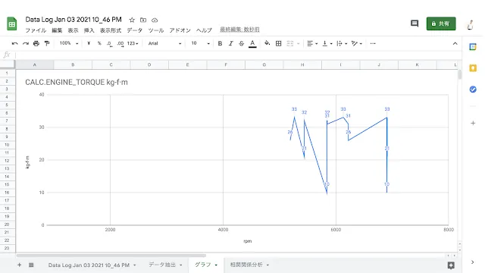
Task: Format as currency (¥)
Action: (89, 44)
